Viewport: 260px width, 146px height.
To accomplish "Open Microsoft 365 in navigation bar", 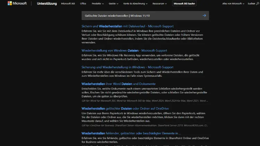I will point(68,3).
